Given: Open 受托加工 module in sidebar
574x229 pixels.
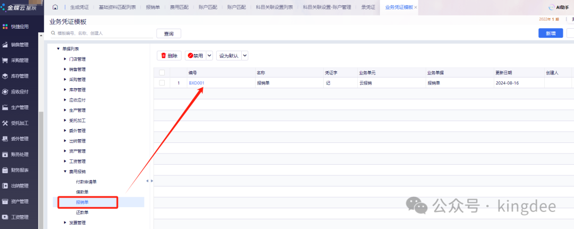Looking at the screenshot, I should point(19,123).
